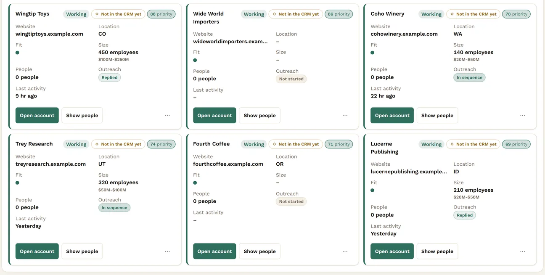Show people for Wingtip Toys
The width and height of the screenshot is (545, 275).
coord(82,115)
